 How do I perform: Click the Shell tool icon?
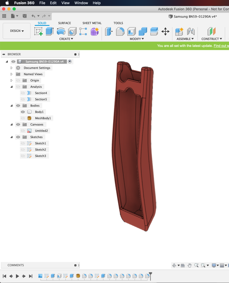(x=131, y=32)
